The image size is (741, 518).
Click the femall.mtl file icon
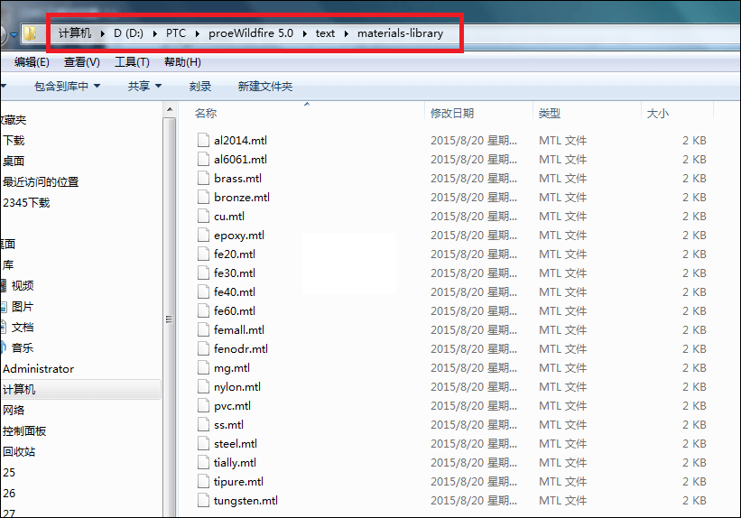tap(203, 329)
